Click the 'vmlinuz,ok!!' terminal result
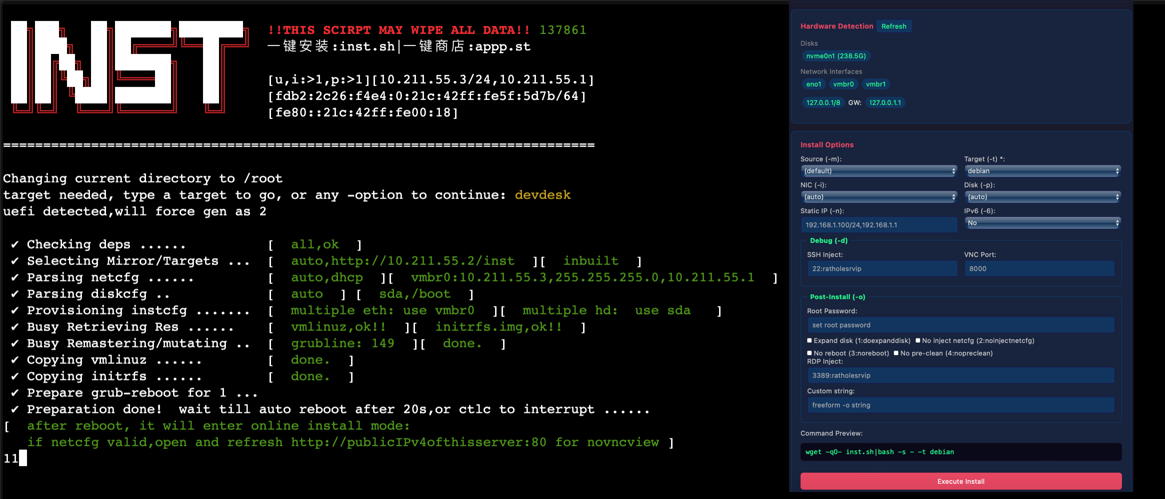The height and width of the screenshot is (499, 1165). point(338,327)
